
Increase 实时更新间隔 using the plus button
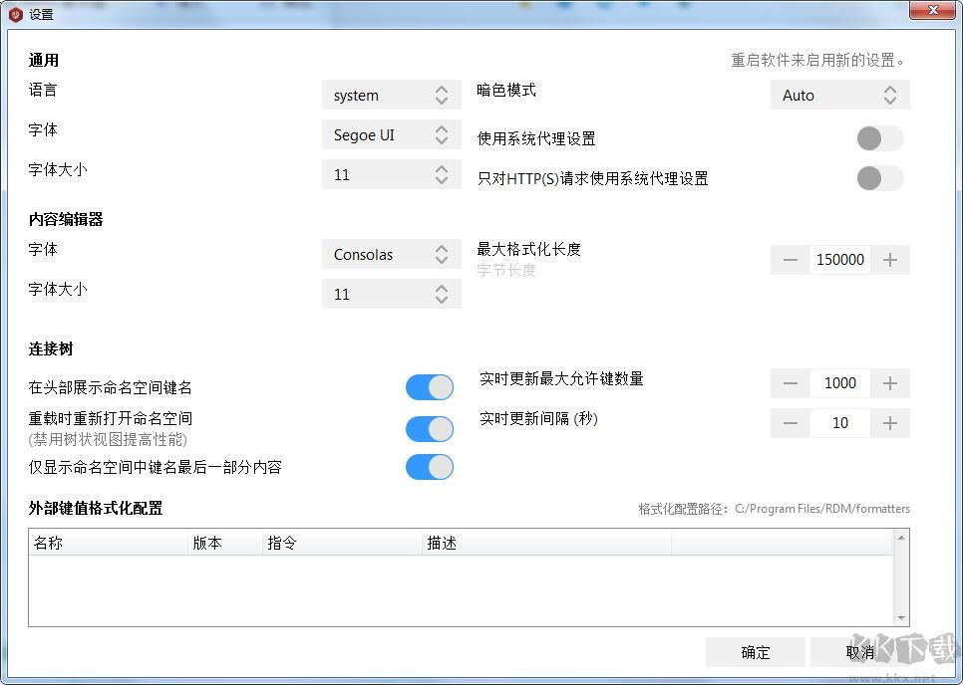pos(889,422)
